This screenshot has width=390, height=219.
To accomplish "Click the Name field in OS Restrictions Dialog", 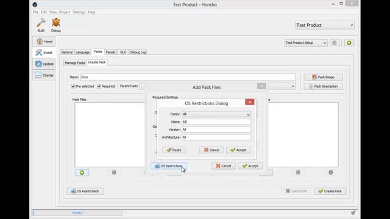I will pos(216,122).
